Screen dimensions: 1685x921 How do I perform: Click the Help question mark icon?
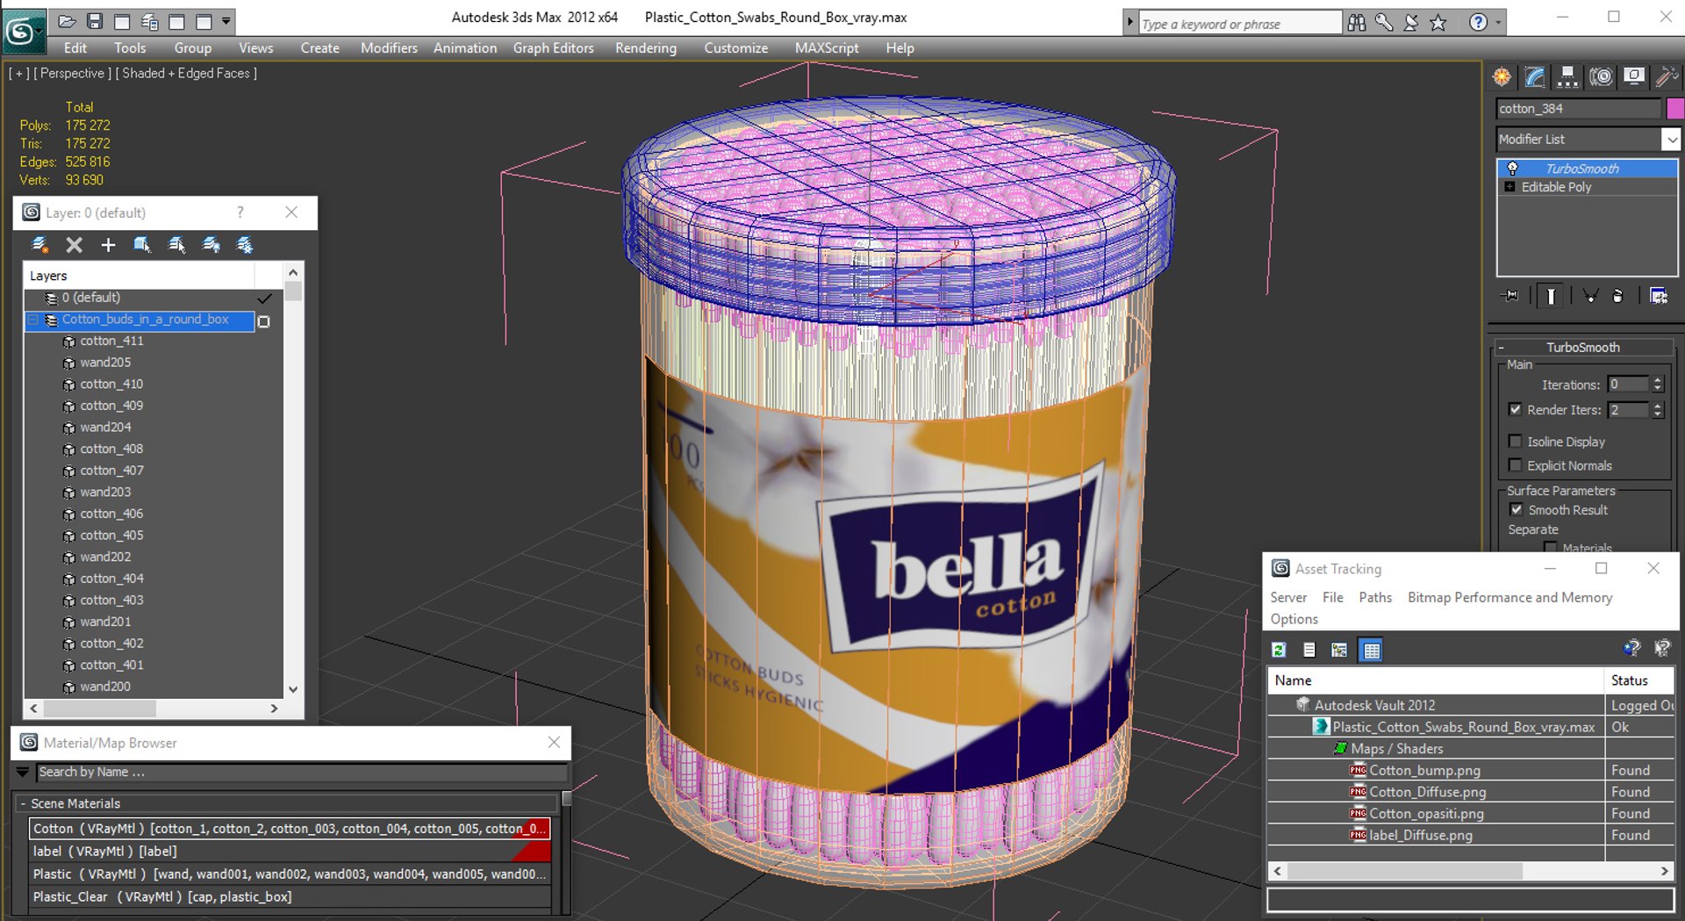[1478, 23]
